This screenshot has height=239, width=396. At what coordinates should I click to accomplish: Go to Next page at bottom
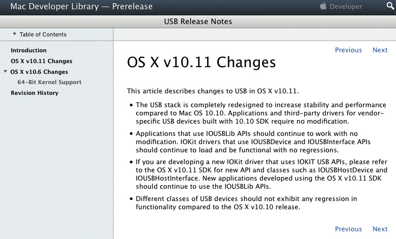click(380, 229)
